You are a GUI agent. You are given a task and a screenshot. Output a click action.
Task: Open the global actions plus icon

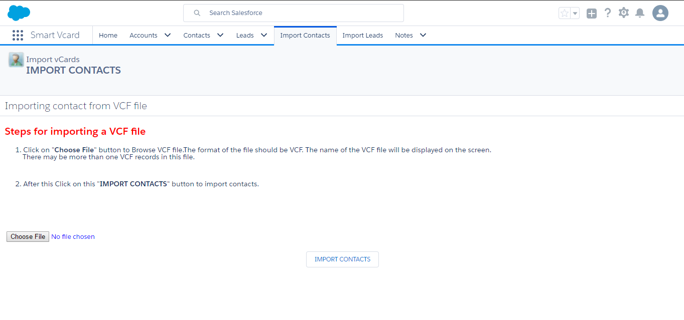coord(592,14)
